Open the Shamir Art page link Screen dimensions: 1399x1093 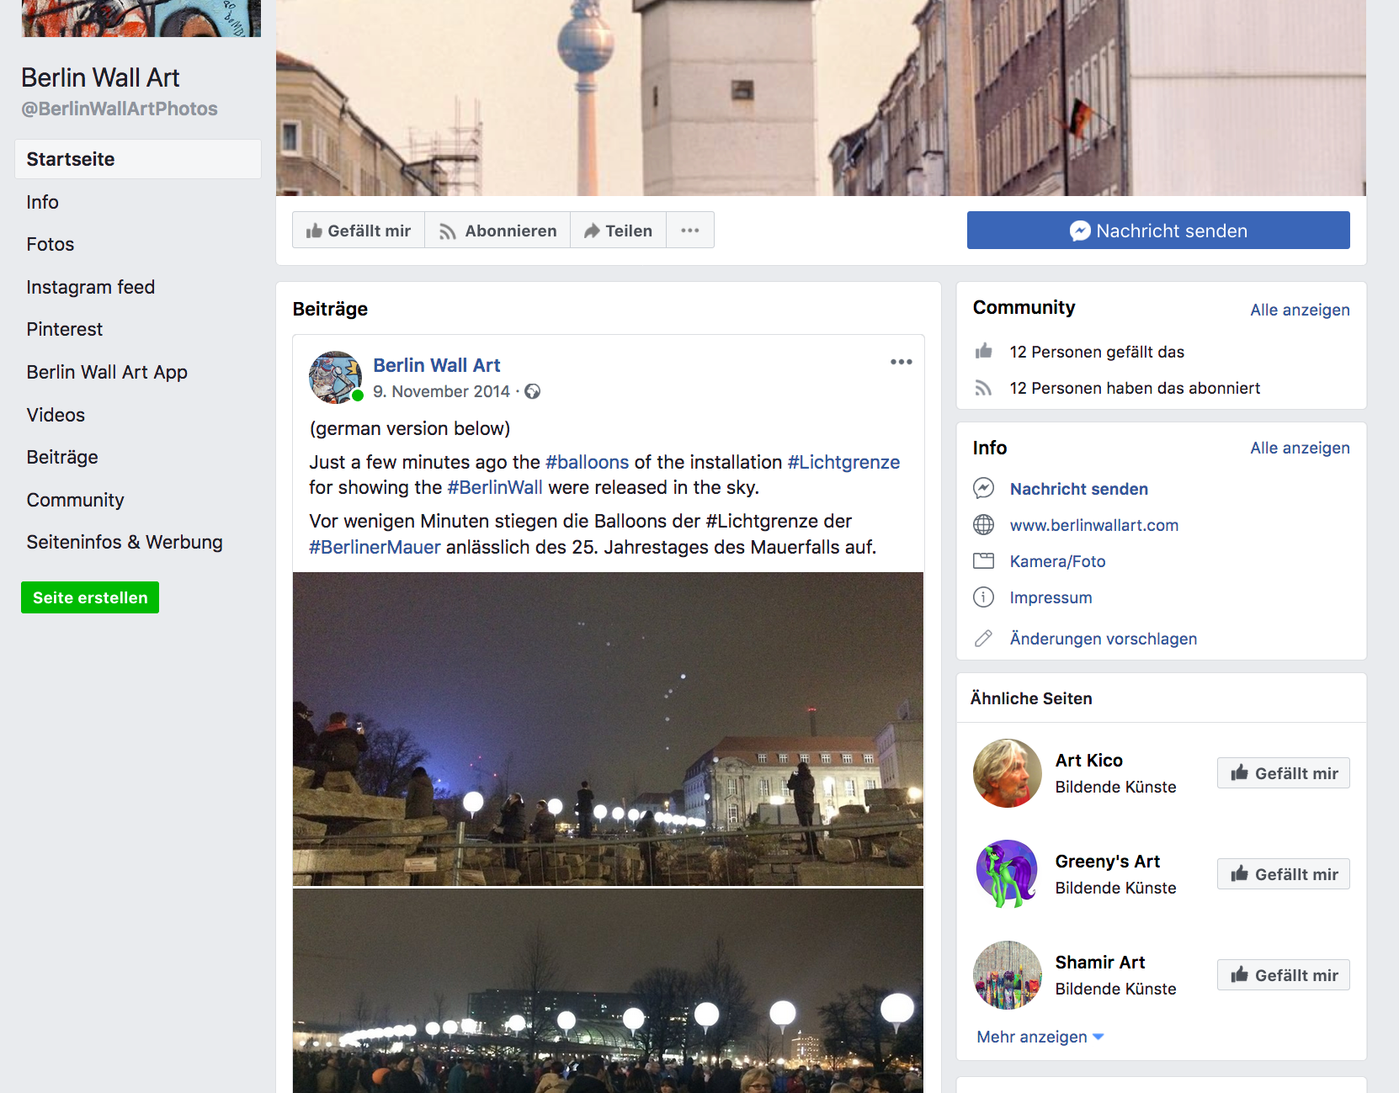[1100, 963]
